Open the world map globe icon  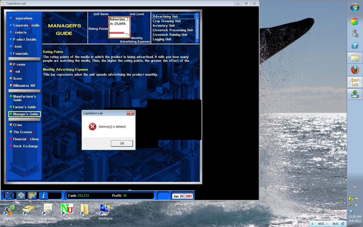tap(32, 195)
